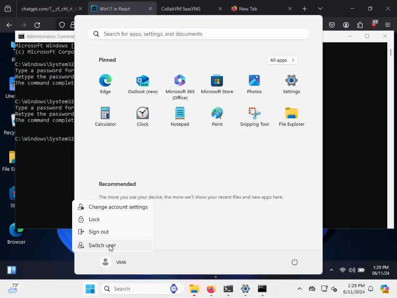The height and width of the screenshot is (298, 397).
Task: Open the Firefox account icon
Action: [x=346, y=25]
